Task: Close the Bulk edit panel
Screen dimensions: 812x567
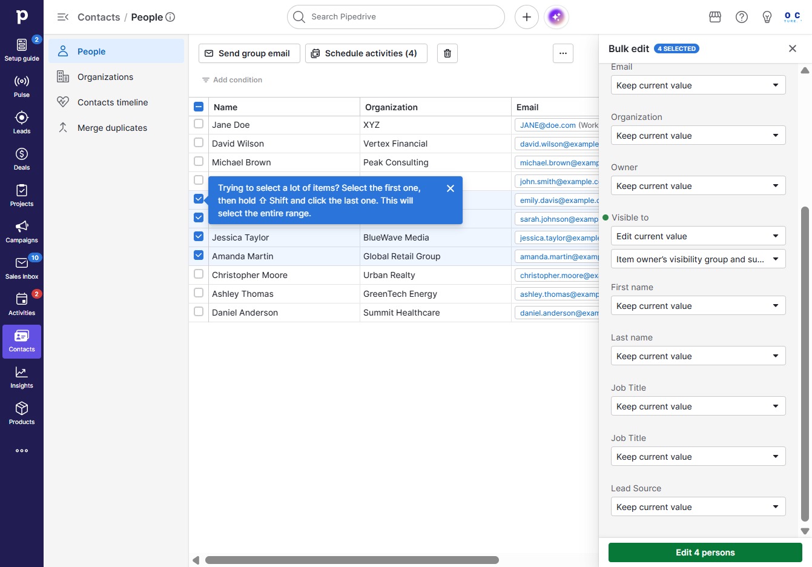Action: coord(793,48)
